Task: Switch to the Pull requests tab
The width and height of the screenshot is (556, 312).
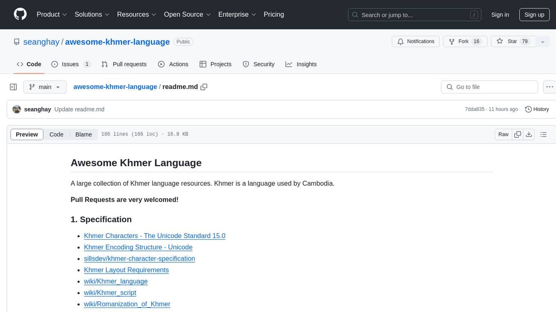Action: (x=124, y=64)
